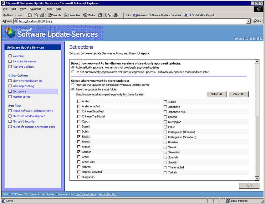Stop page loading with the Stop icon
This screenshot has height=204, width=265.
pos(30,15)
